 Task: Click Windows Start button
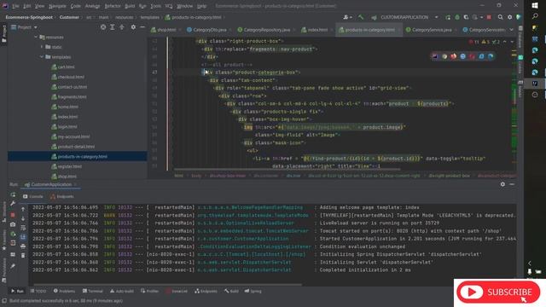coord(535,6)
